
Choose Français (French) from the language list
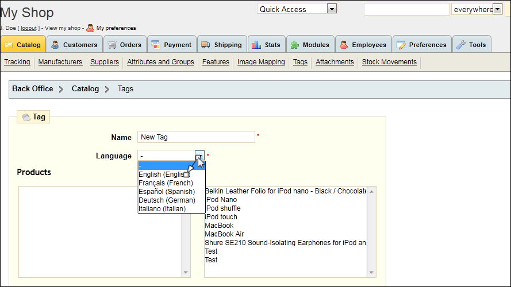coord(166,183)
